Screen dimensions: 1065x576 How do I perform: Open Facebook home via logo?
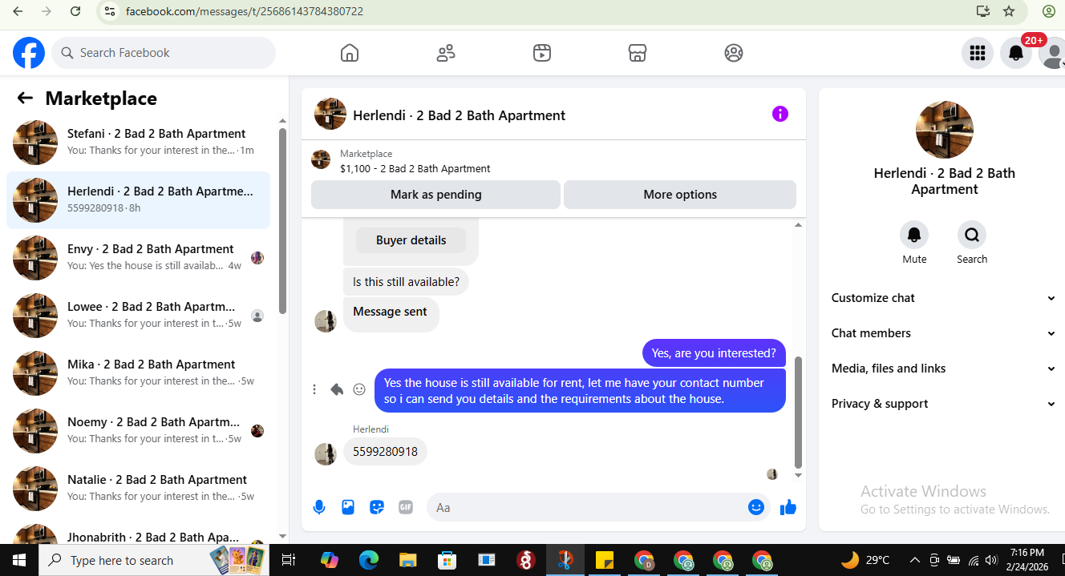click(x=29, y=53)
